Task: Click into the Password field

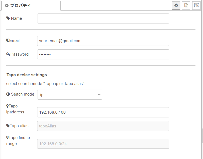Action: pos(103,54)
